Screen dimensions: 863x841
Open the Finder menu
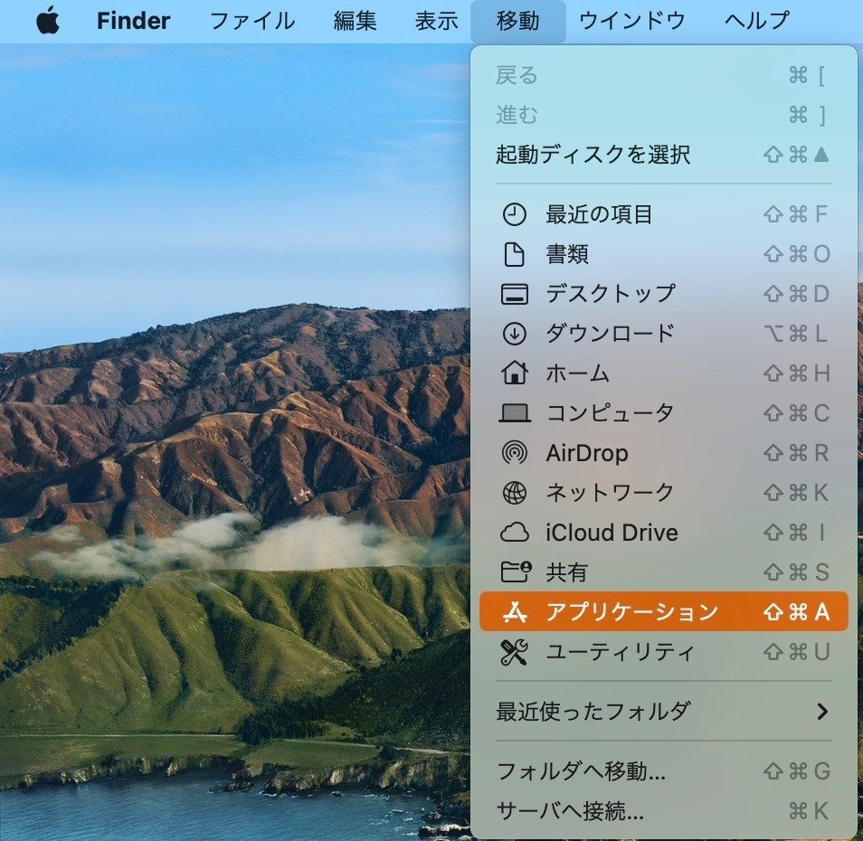point(133,21)
